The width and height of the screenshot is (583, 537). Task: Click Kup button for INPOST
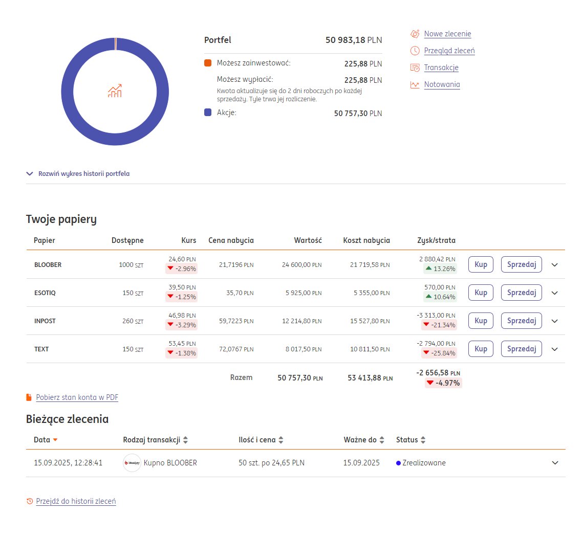tap(481, 321)
